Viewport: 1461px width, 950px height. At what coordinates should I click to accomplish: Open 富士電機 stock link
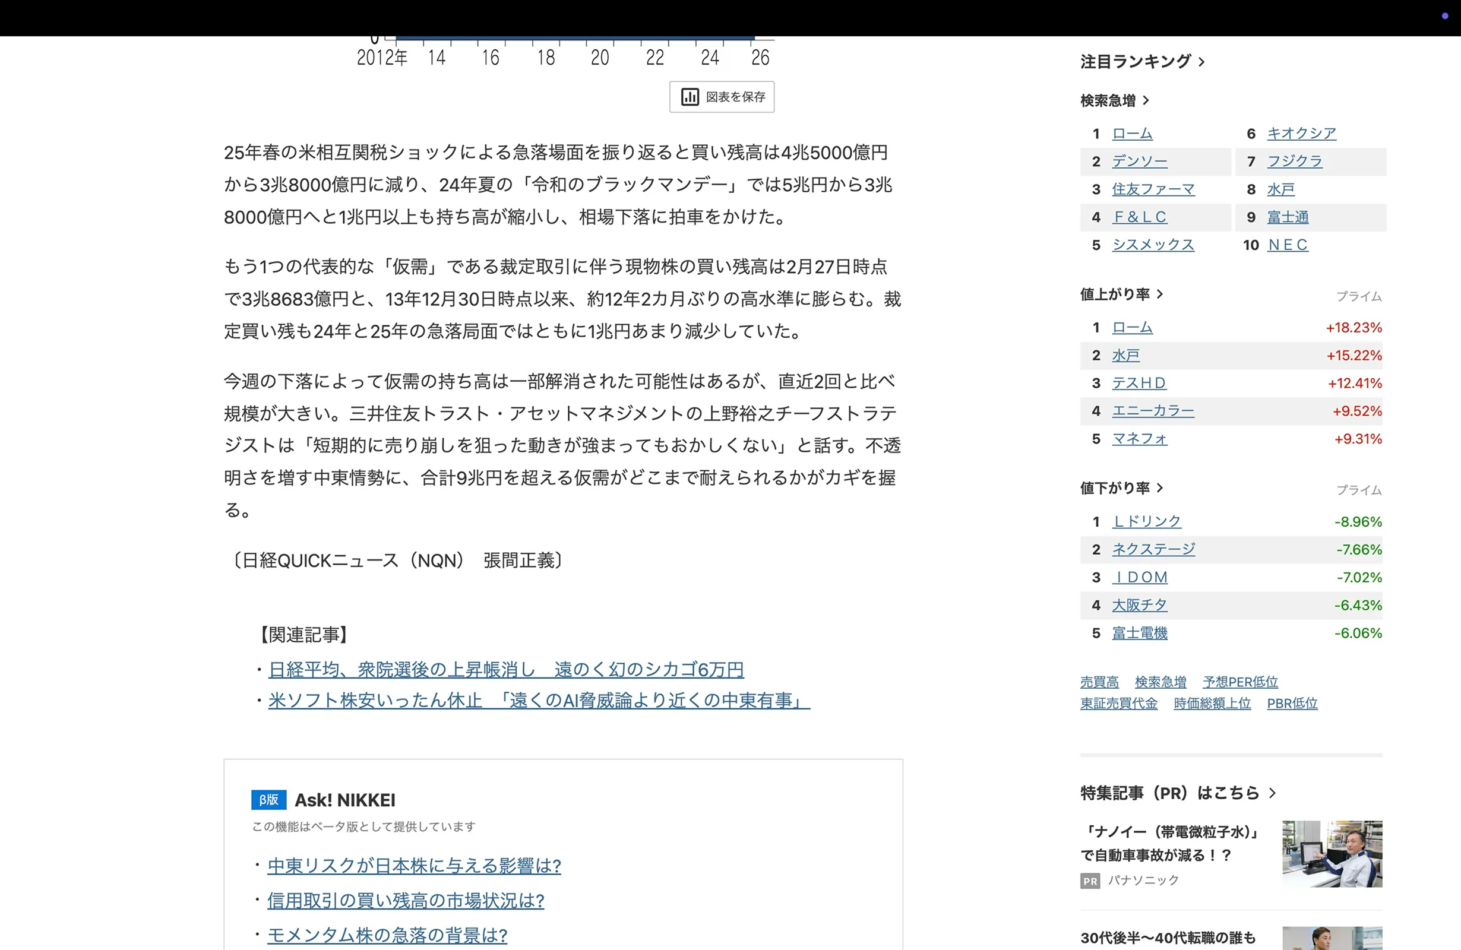click(x=1139, y=633)
